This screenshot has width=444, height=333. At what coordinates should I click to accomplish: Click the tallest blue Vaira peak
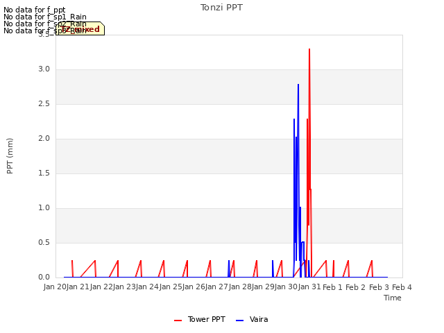pos(298,85)
